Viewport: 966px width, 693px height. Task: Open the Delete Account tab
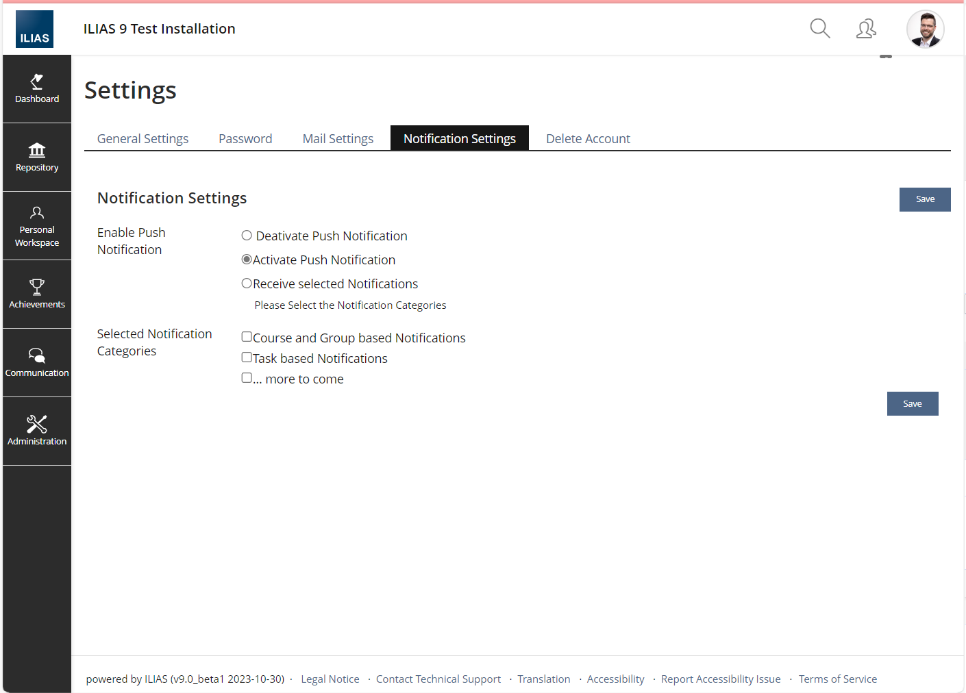pos(588,139)
